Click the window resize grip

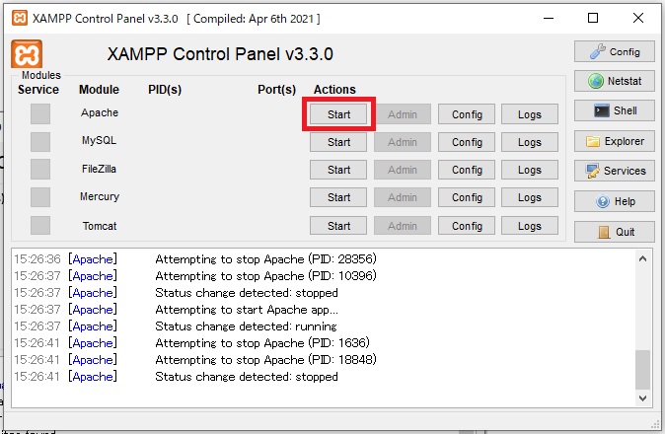click(x=657, y=424)
